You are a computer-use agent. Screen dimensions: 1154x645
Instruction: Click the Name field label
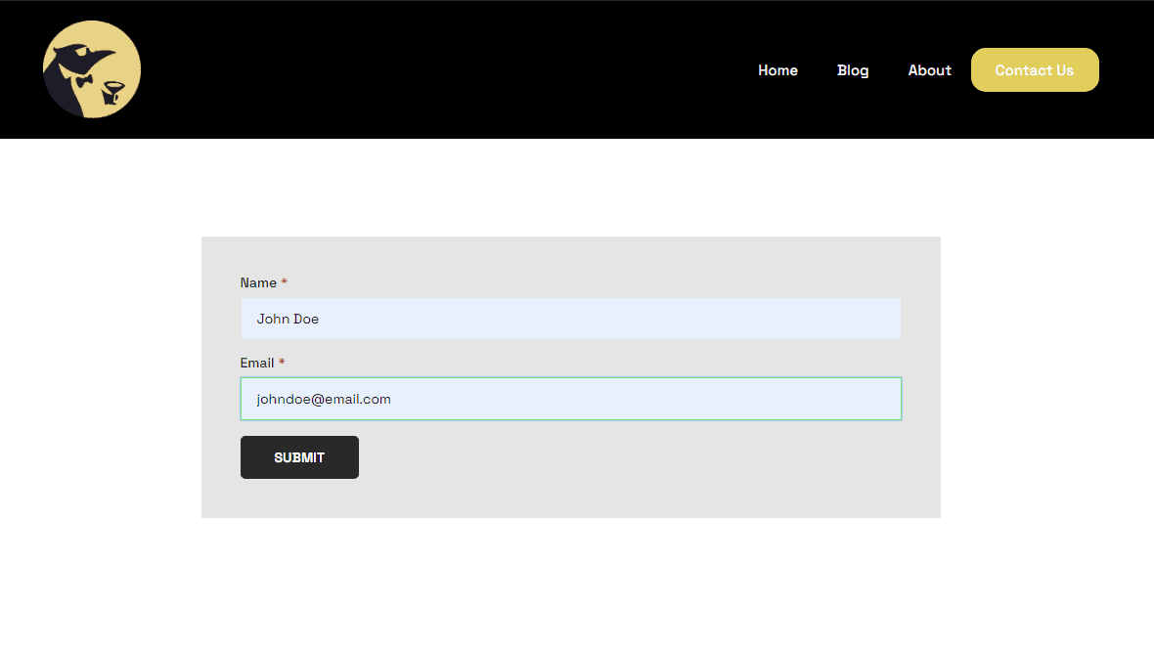click(258, 282)
